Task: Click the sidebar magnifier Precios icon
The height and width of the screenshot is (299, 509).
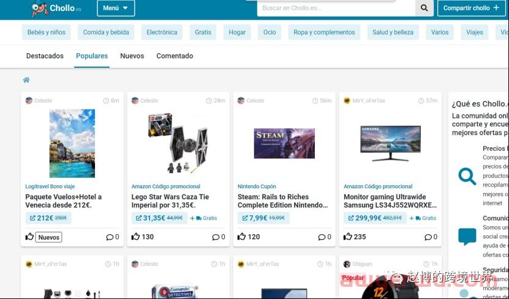Action: coord(467,176)
